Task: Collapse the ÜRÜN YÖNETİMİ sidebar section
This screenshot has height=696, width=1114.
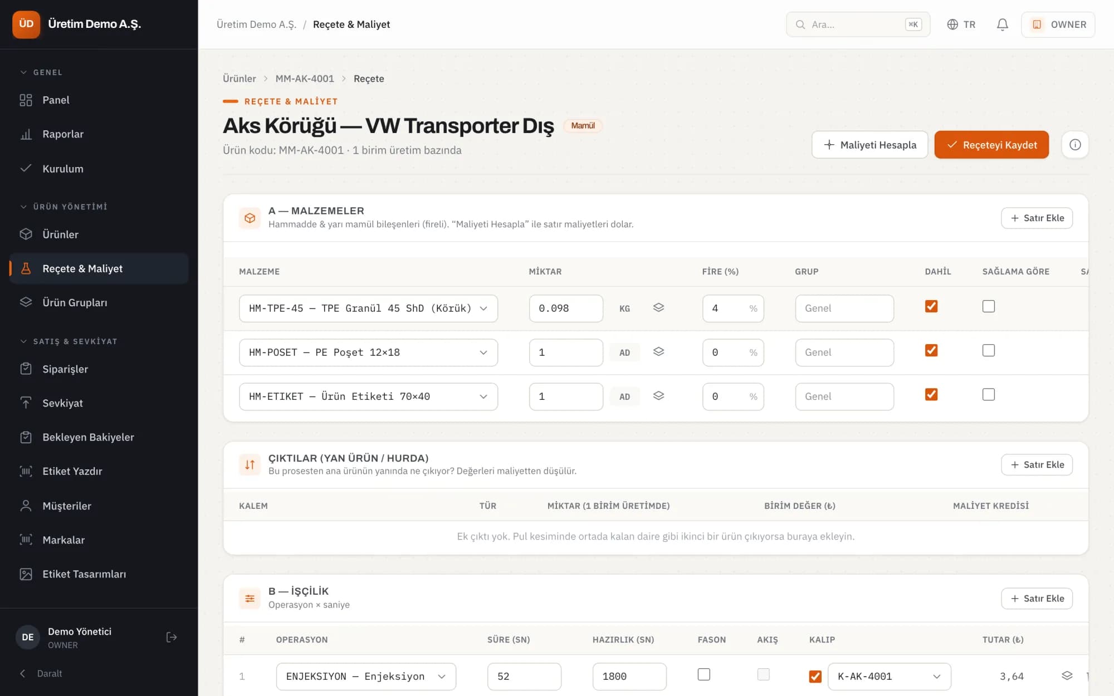Action: pyautogui.click(x=63, y=207)
